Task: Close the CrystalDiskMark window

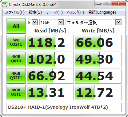Action: [118, 3]
